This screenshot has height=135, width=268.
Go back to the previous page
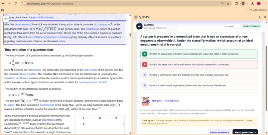coord(3,3)
